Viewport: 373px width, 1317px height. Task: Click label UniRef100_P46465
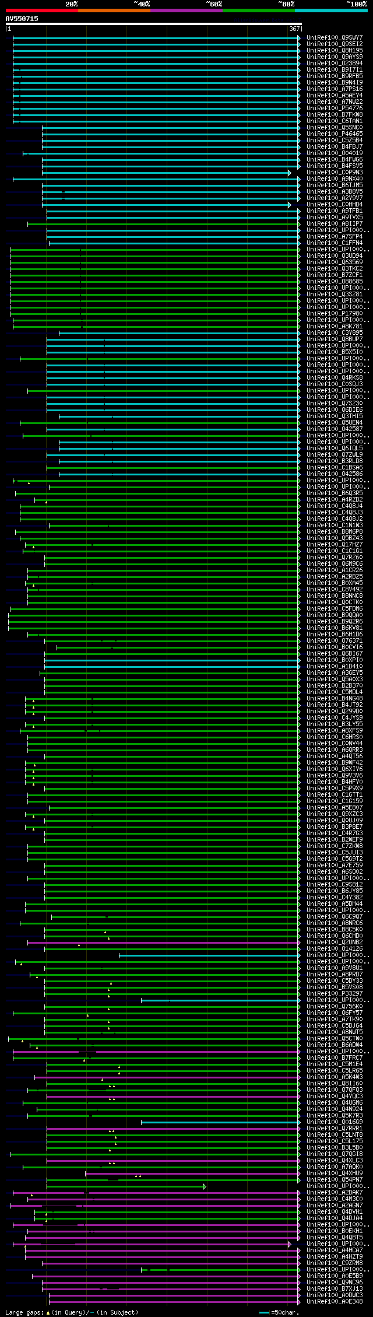point(335,134)
